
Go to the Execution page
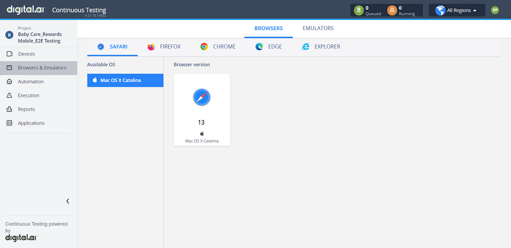click(38, 95)
